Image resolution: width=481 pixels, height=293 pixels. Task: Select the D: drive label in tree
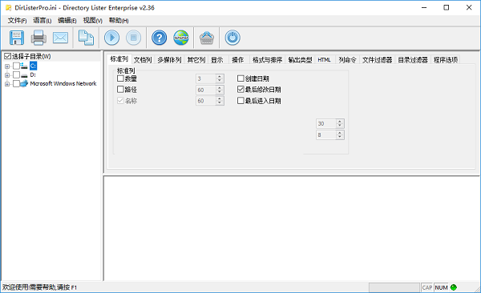(33, 74)
